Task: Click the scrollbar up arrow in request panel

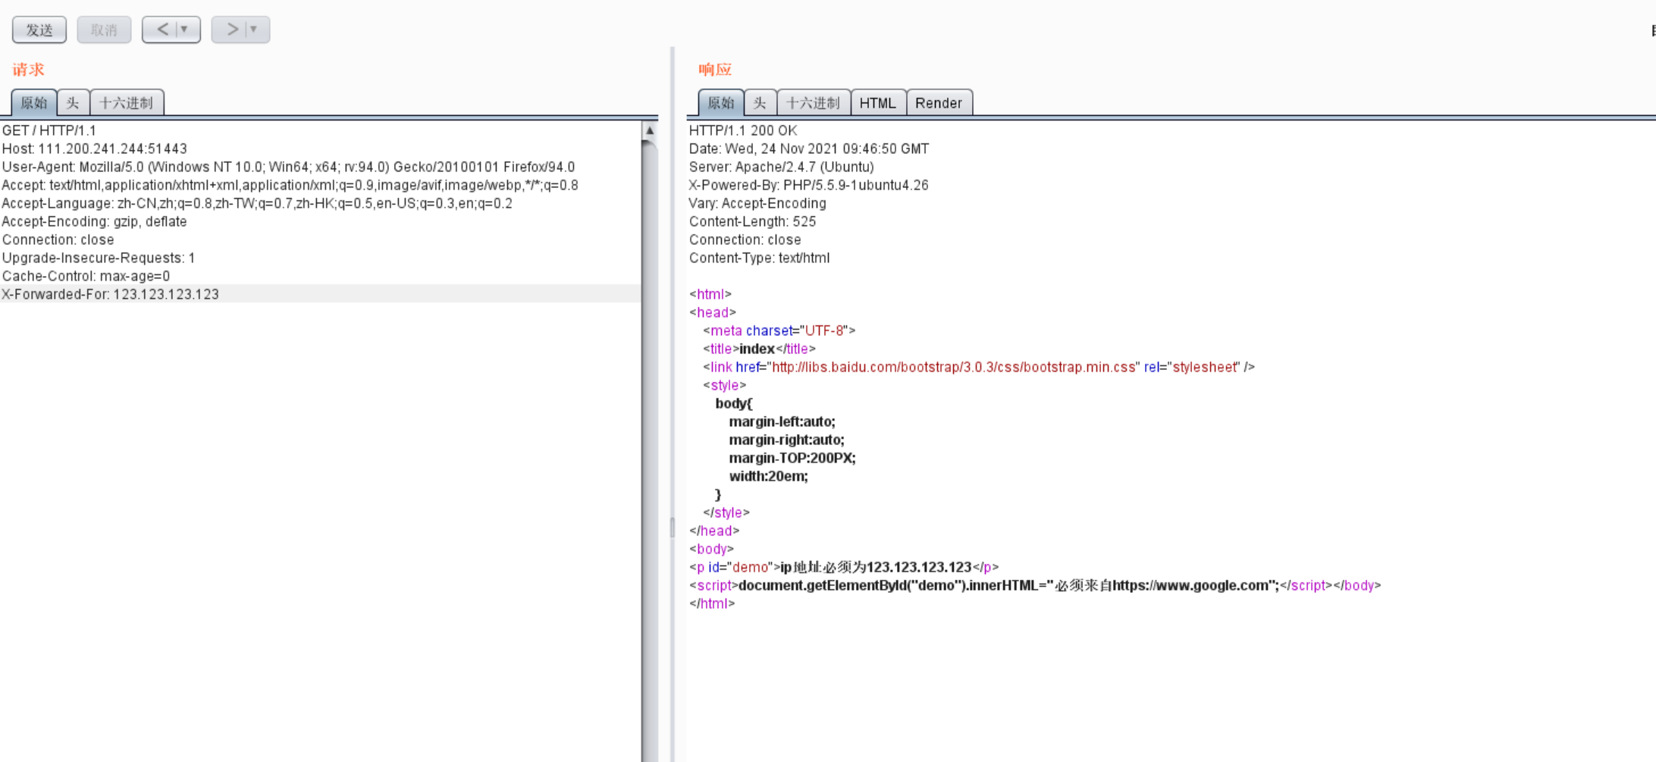Action: (x=649, y=130)
